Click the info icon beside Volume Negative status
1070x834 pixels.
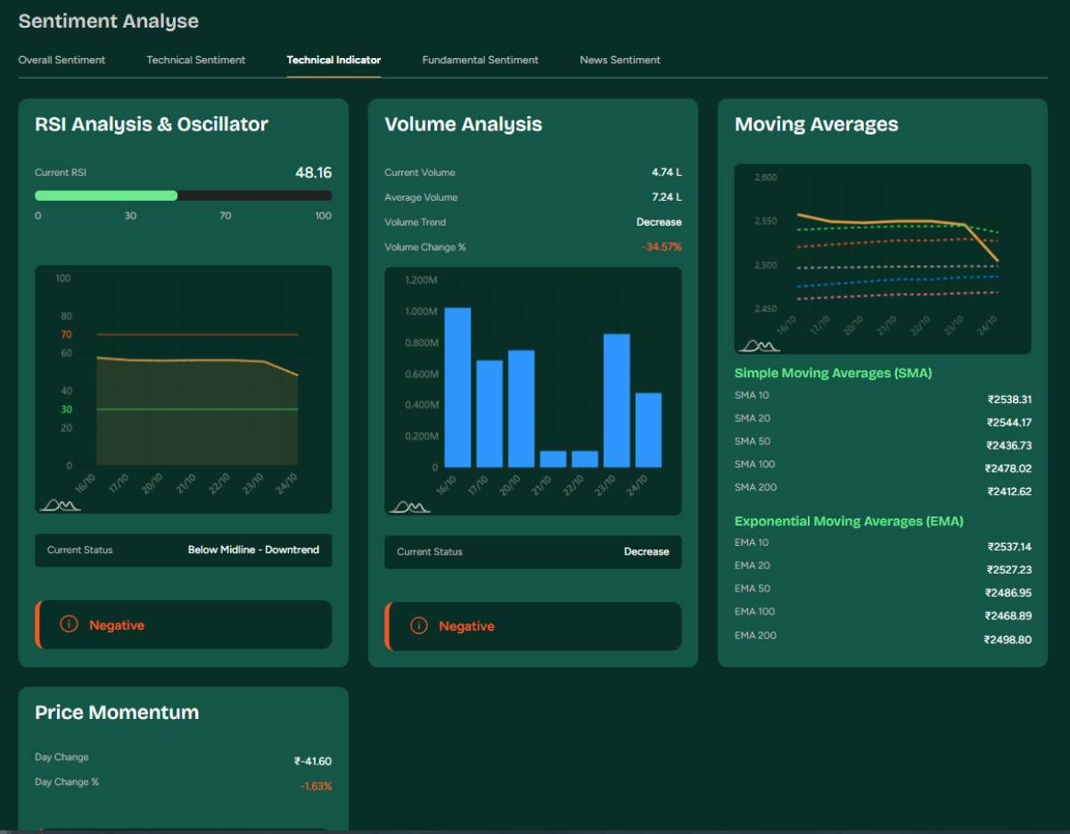(x=419, y=626)
